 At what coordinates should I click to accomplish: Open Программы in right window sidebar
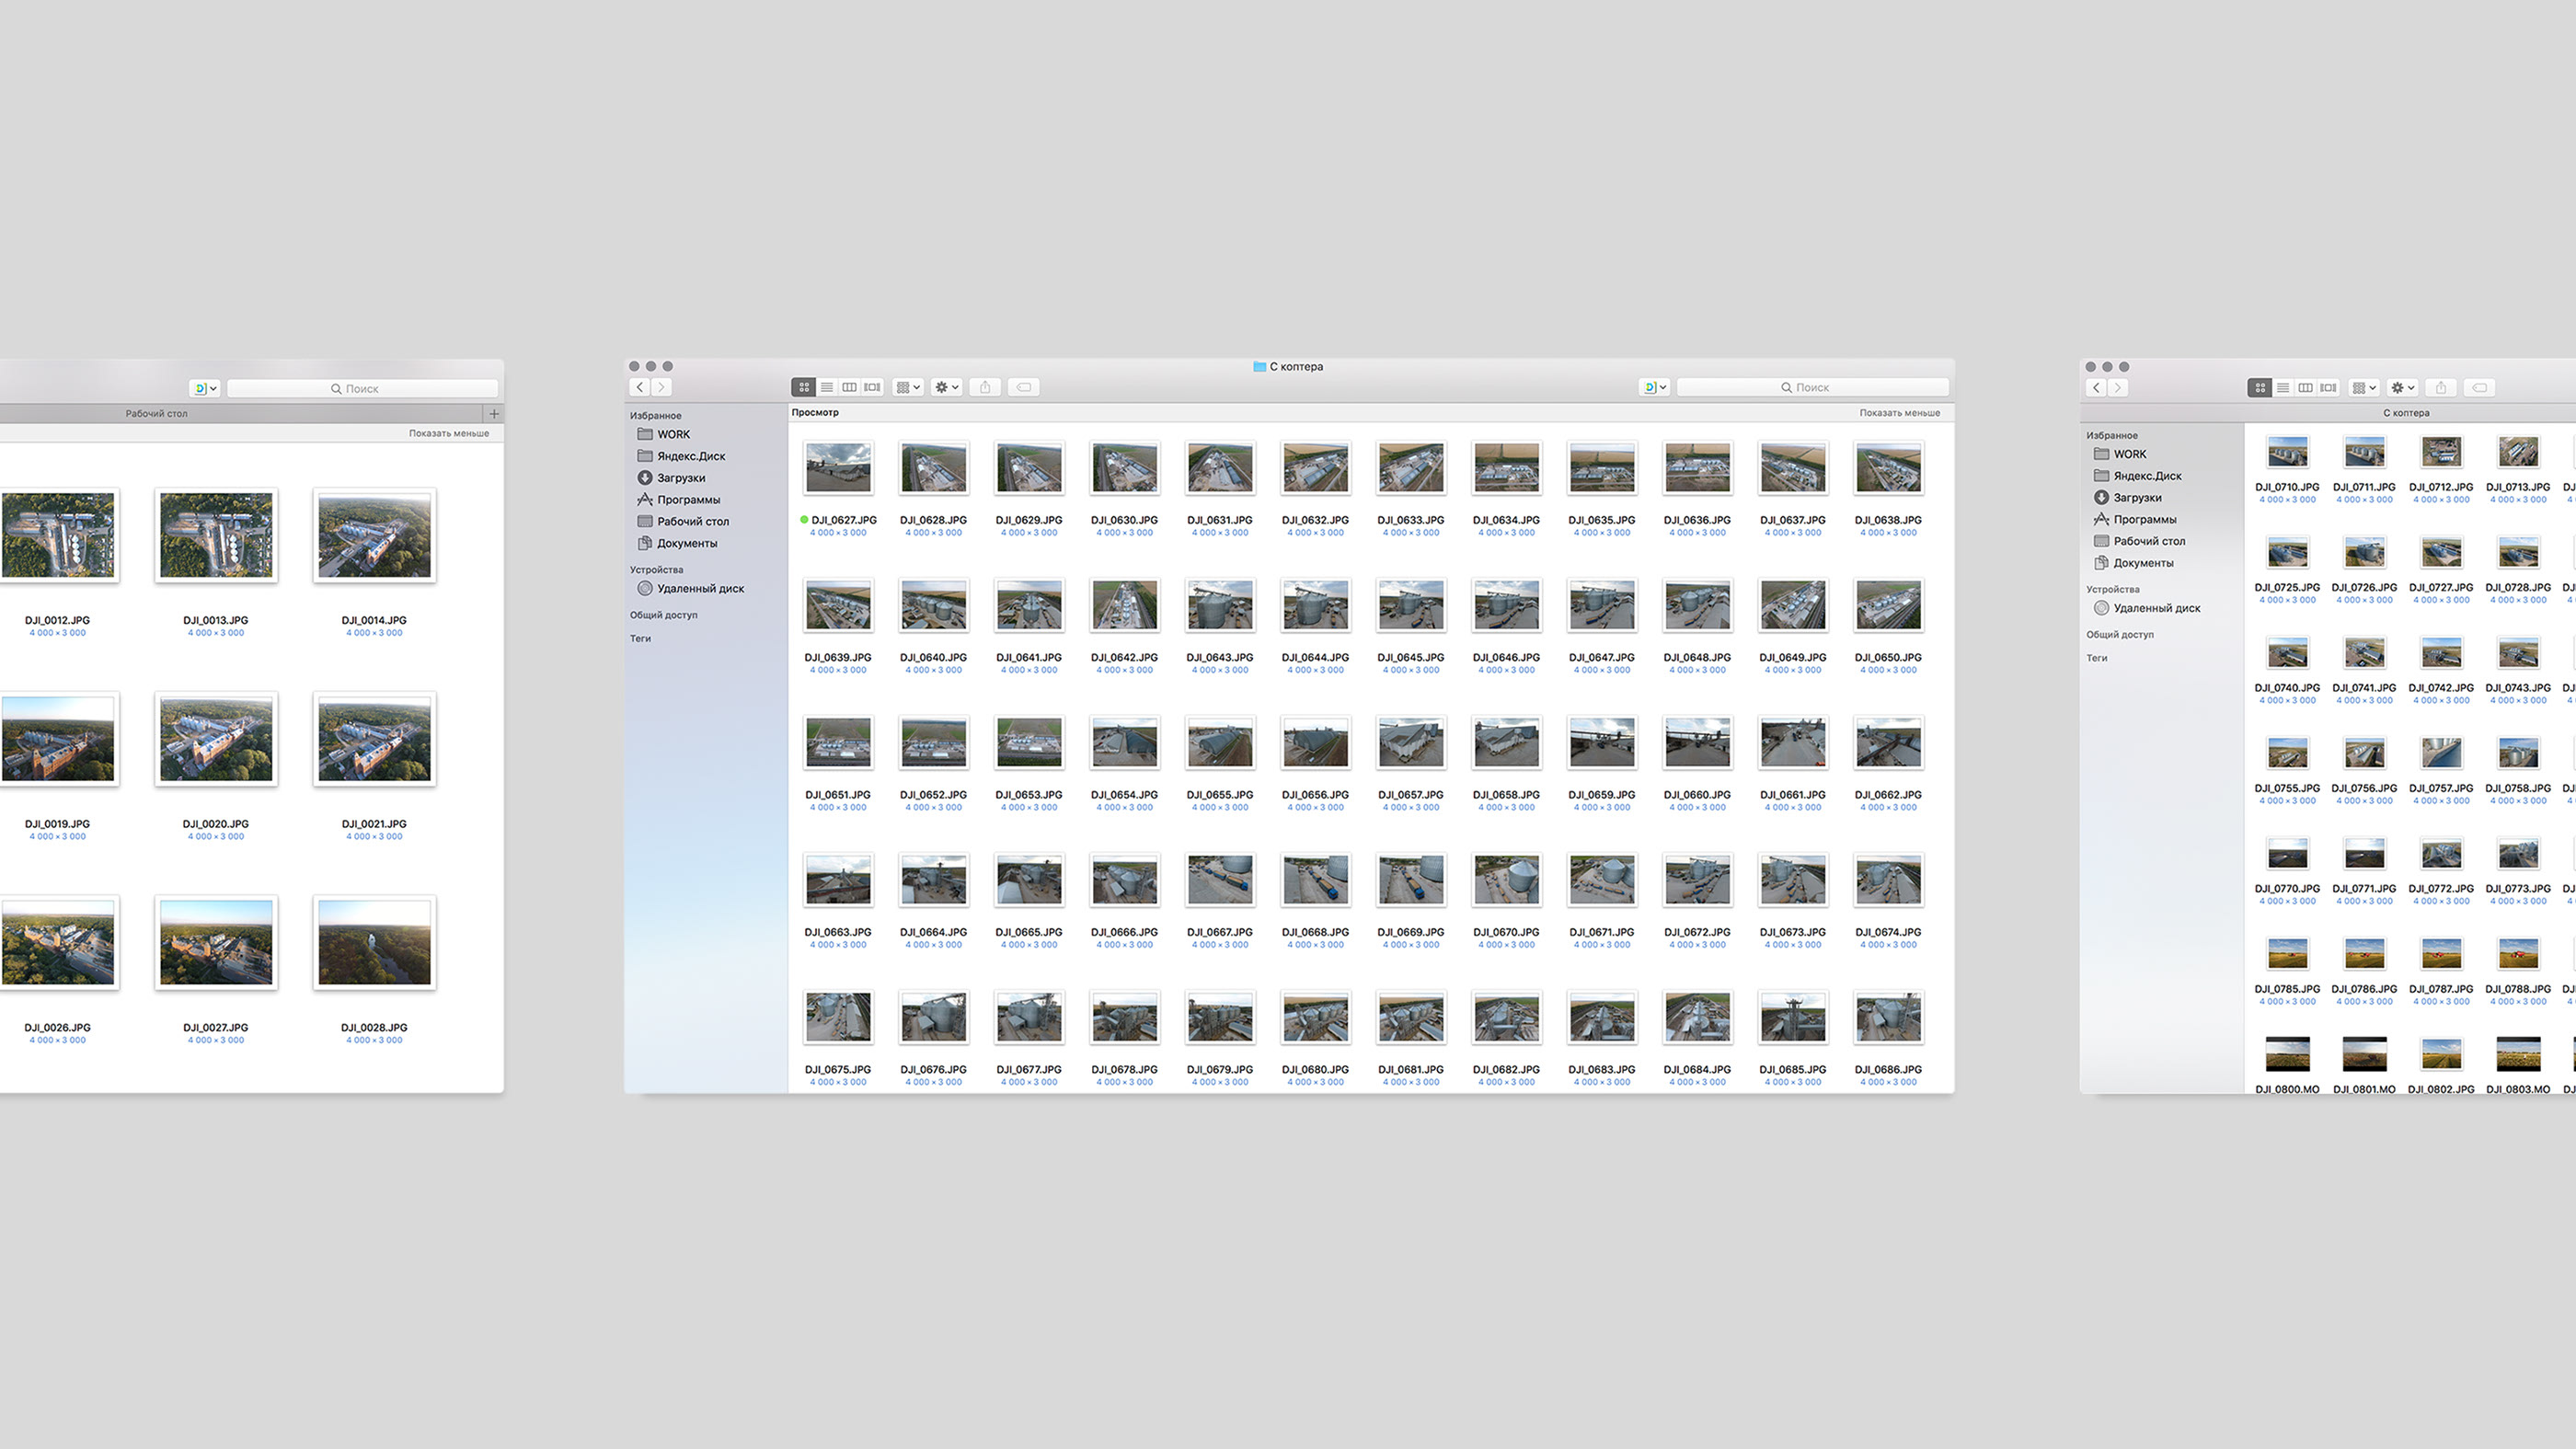[x=2144, y=519]
